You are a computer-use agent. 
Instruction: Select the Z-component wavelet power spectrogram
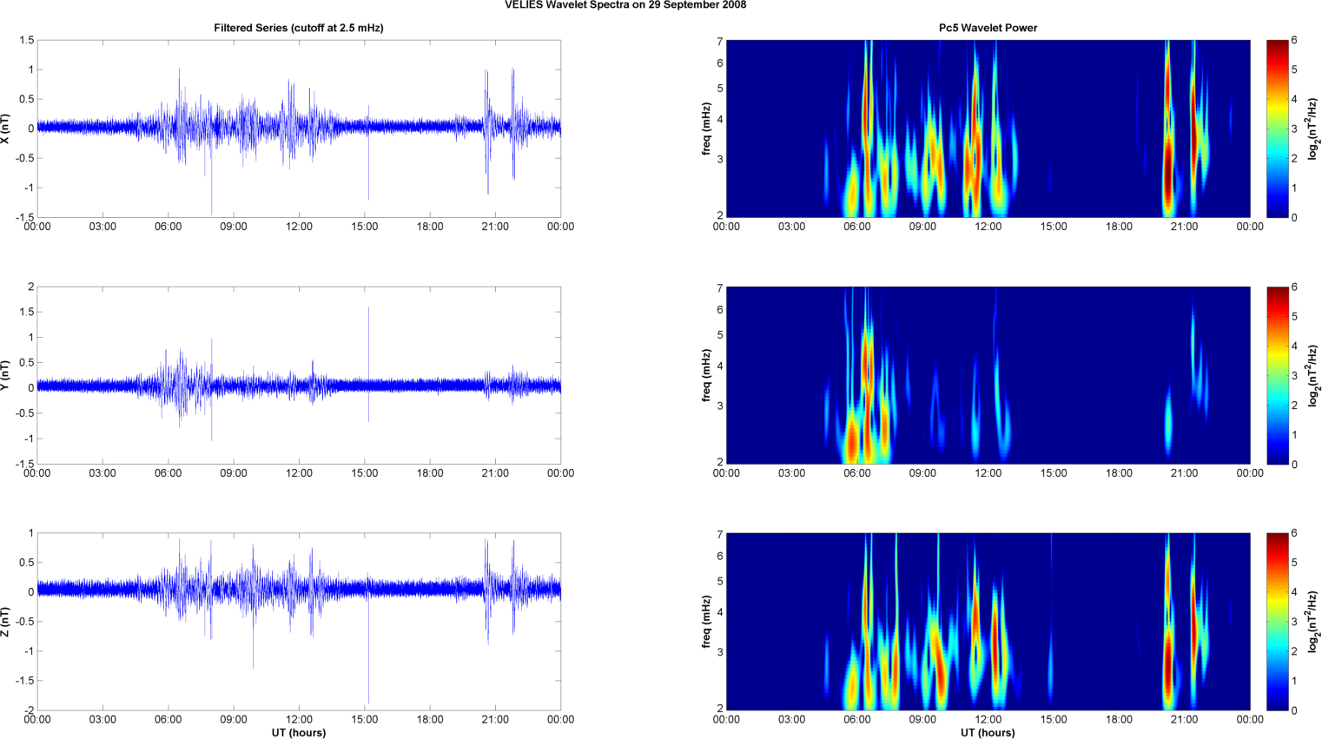(988, 622)
